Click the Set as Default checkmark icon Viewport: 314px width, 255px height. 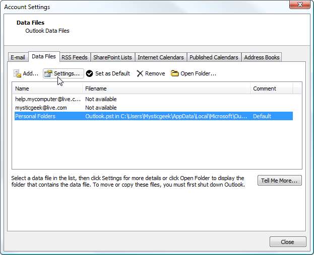(x=89, y=73)
